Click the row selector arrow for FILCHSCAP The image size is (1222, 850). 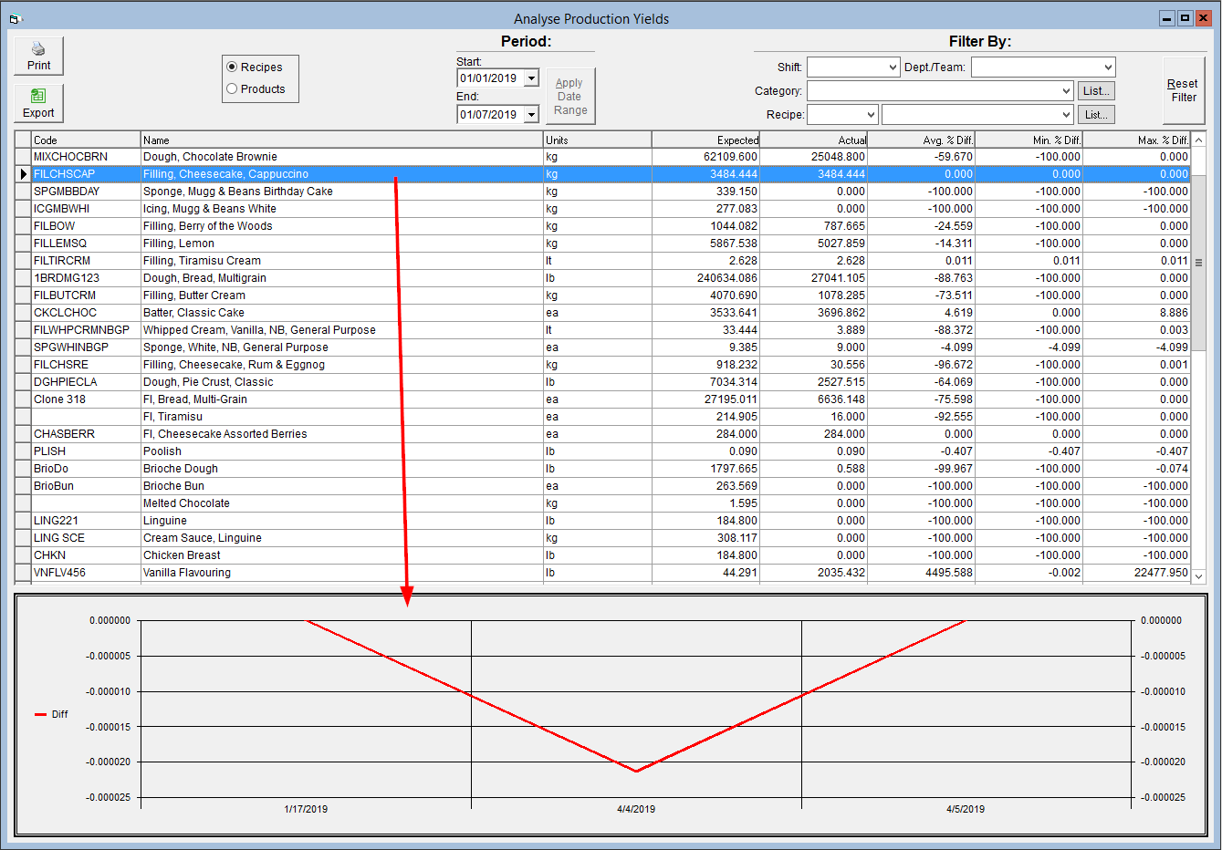[23, 174]
